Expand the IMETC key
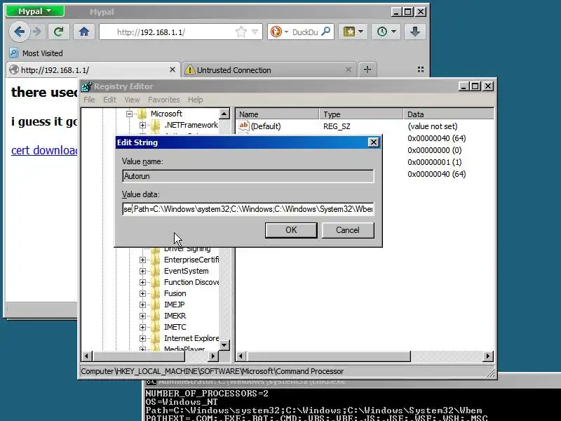Viewport: 561px width, 421px height. (142, 327)
